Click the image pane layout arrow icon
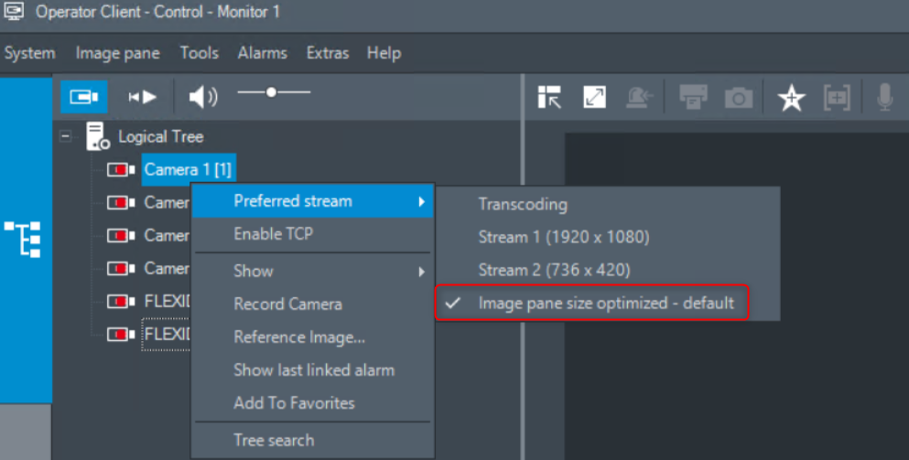Image resolution: width=909 pixels, height=460 pixels. 549,97
